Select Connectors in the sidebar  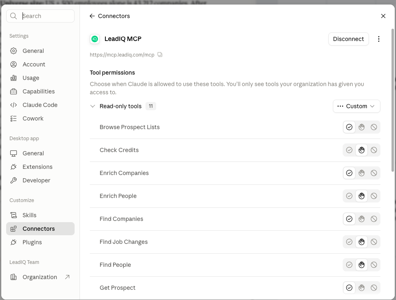click(x=41, y=229)
